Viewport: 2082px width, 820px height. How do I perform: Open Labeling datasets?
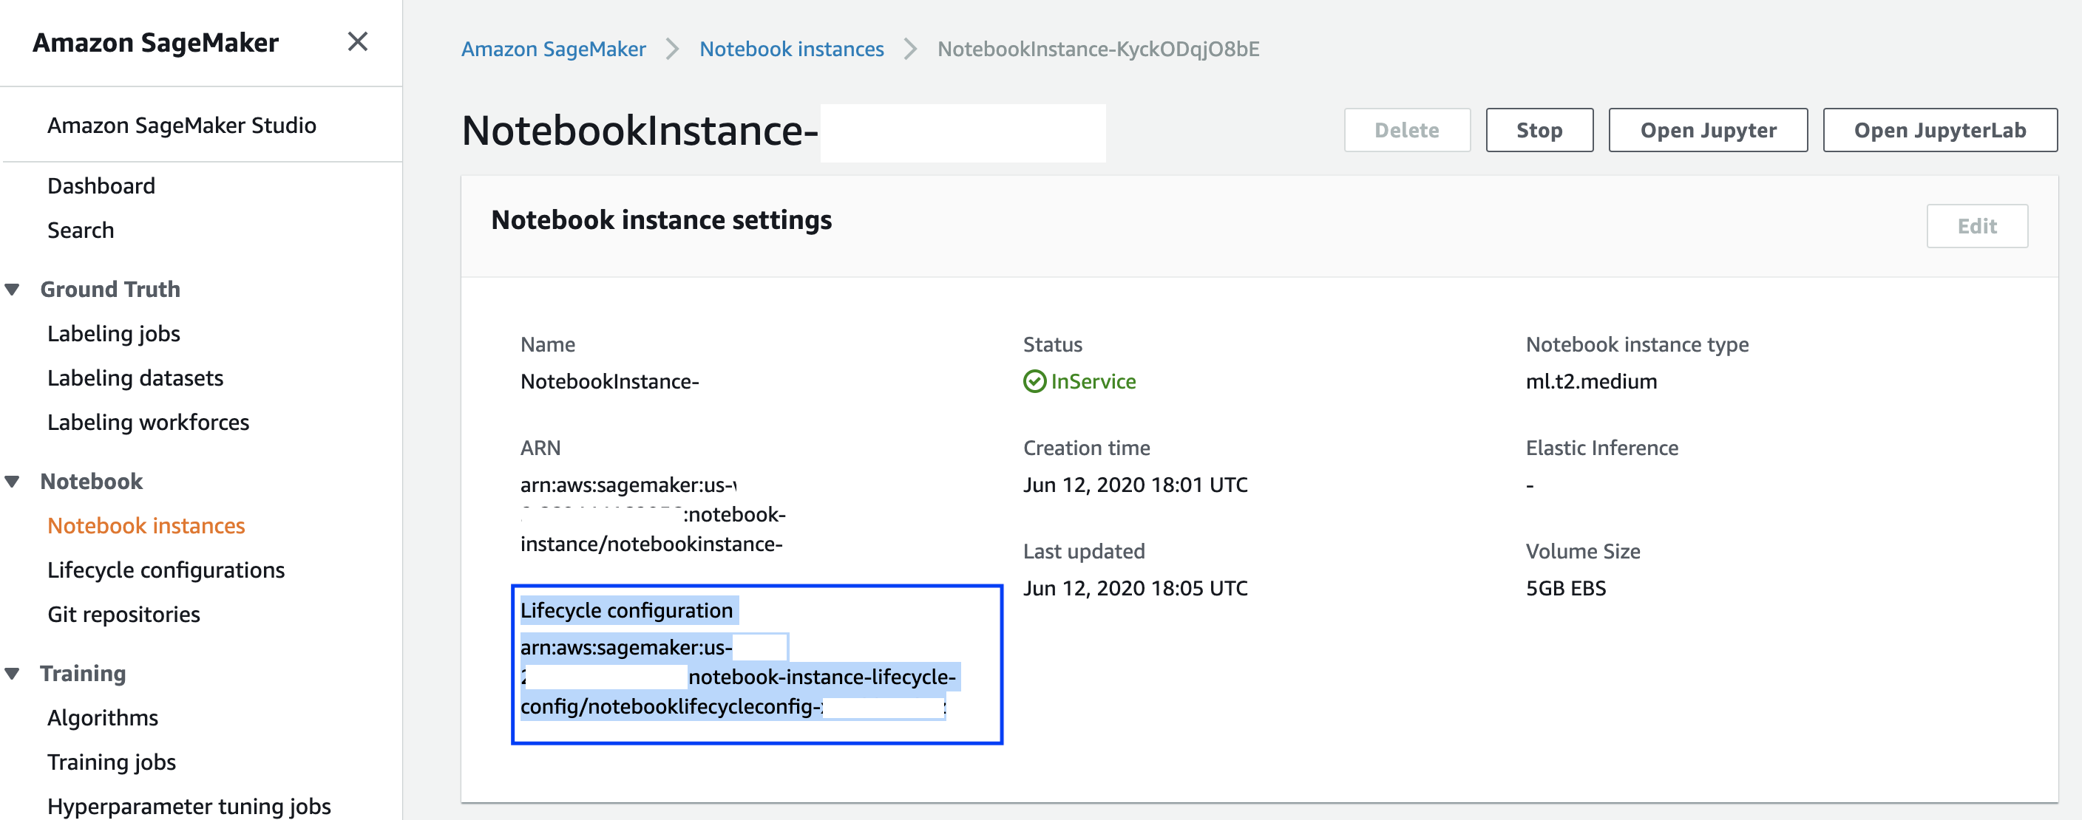click(135, 378)
